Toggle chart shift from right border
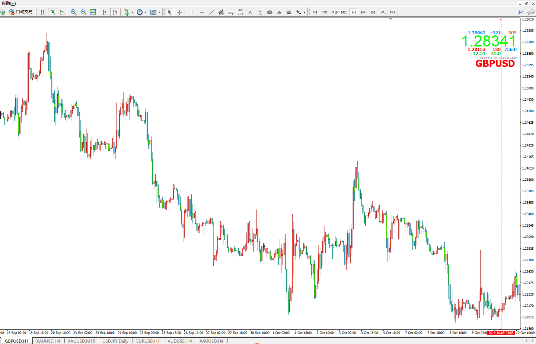 pos(115,12)
